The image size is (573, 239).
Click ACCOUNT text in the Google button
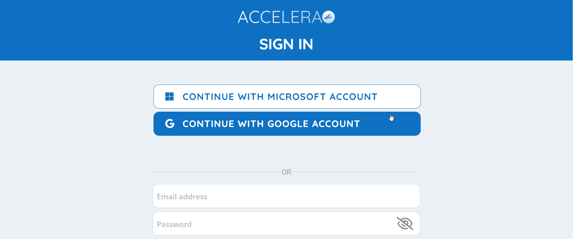pos(336,124)
